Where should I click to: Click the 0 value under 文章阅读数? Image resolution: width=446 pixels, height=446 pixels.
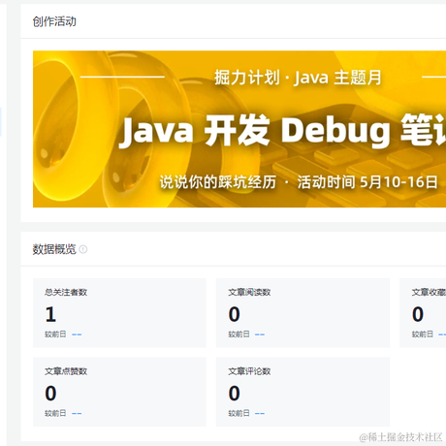coord(235,314)
